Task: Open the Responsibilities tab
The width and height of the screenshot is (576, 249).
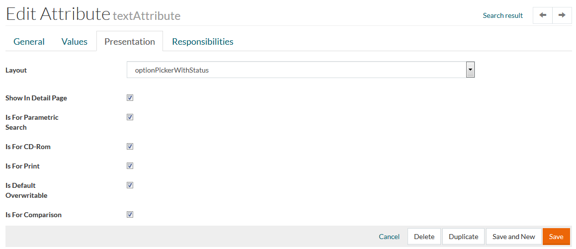Action: [x=203, y=42]
